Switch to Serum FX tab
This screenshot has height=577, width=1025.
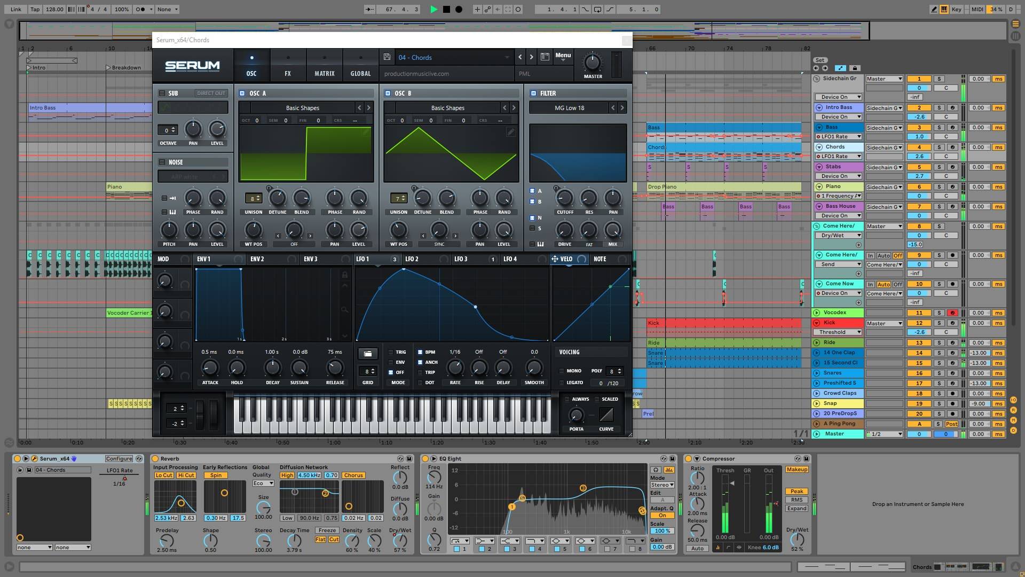pos(288,65)
